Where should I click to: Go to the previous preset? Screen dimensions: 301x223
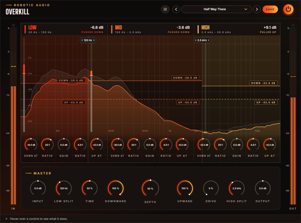point(176,9)
